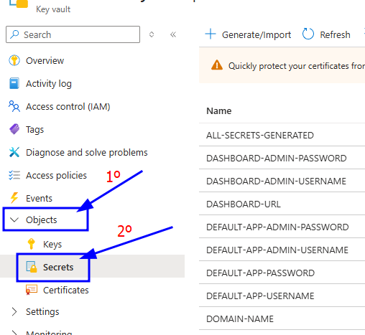This screenshot has height=335, width=365.
Task: Click the Keys icon under Objects
Action: tap(32, 244)
